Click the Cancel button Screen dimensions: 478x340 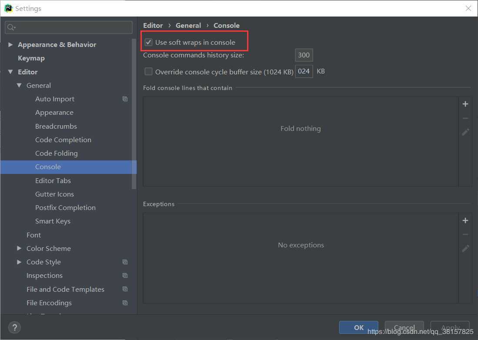[404, 327]
